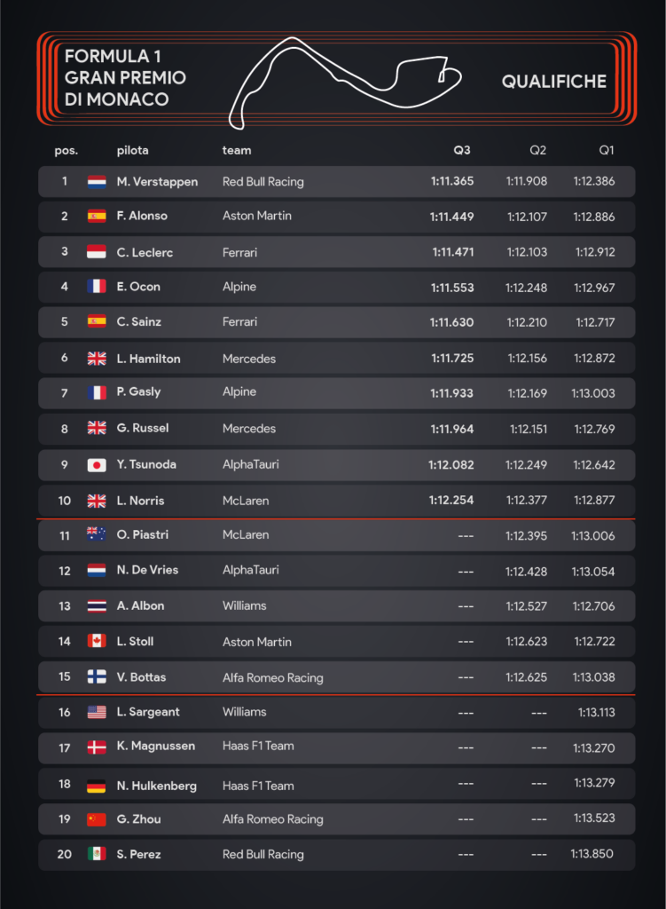Click the Gran Premio di Monaco title
Viewport: 666px width, 909px height.
(x=125, y=78)
